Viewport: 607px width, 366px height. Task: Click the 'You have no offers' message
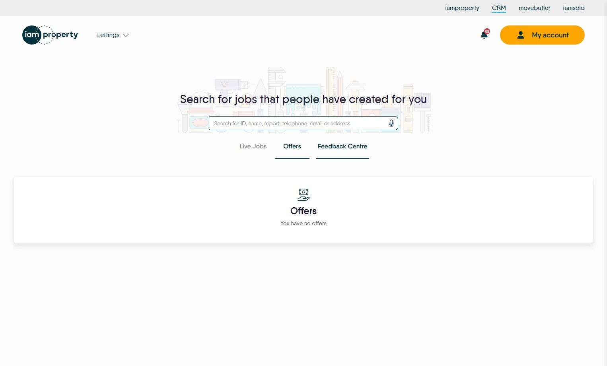click(303, 223)
